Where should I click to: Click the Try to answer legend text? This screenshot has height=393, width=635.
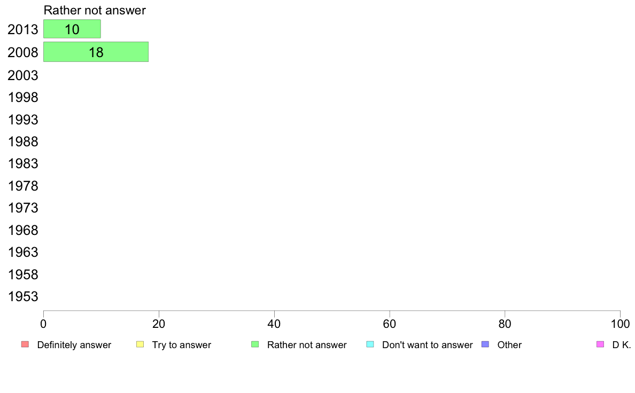point(181,345)
